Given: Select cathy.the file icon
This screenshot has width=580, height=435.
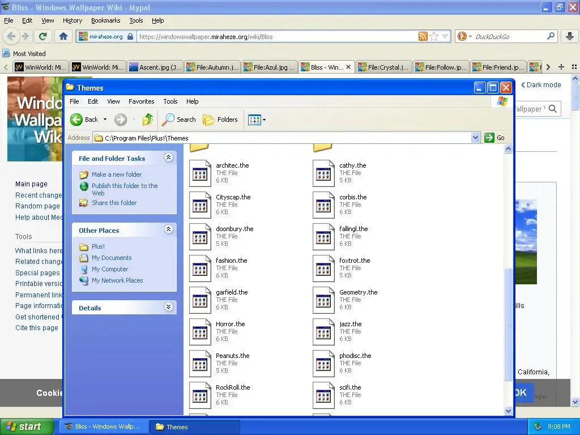Looking at the screenshot, I should point(323,173).
